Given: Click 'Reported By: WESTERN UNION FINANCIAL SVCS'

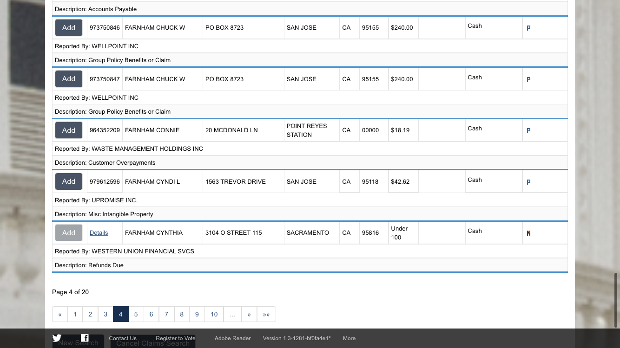Looking at the screenshot, I should tap(125, 251).
